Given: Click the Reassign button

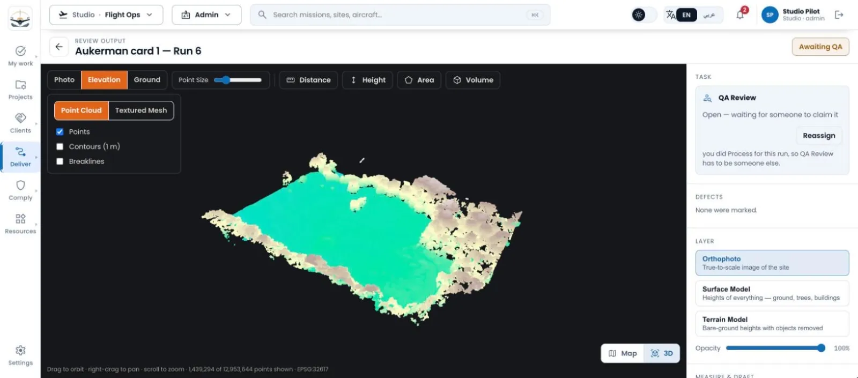Looking at the screenshot, I should pyautogui.click(x=819, y=136).
